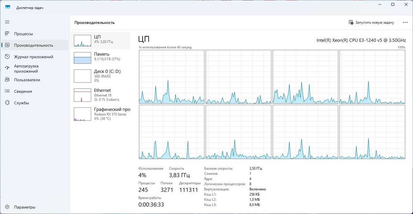
Task: Toggle the hamburger navigation menu
Action: (x=7, y=22)
